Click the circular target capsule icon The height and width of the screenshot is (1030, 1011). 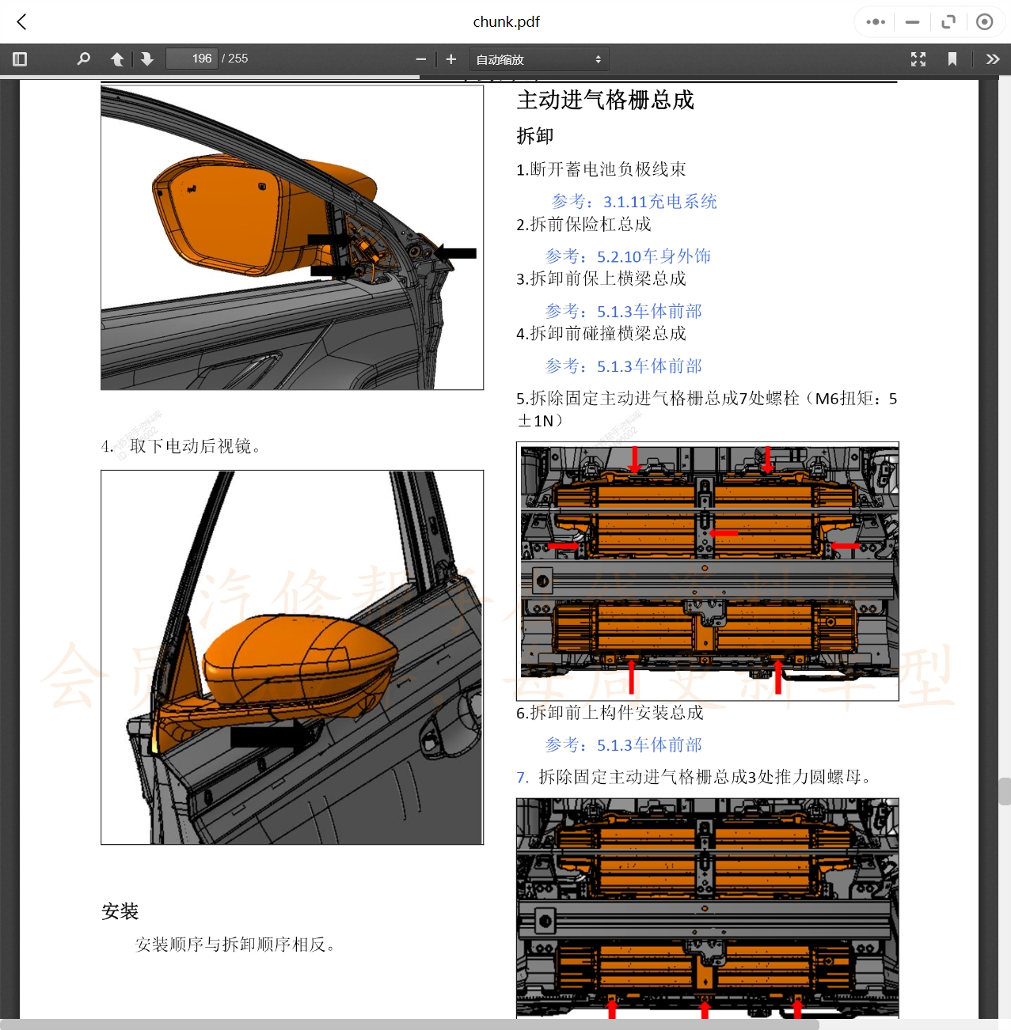point(984,21)
